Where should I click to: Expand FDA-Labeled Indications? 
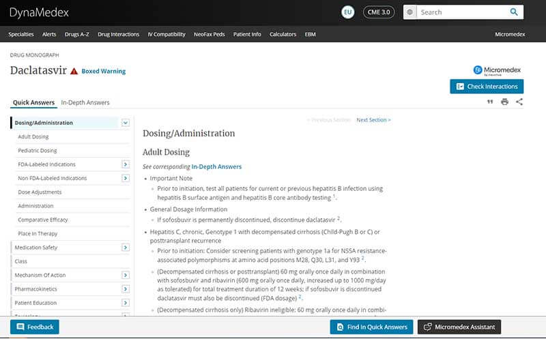125,164
